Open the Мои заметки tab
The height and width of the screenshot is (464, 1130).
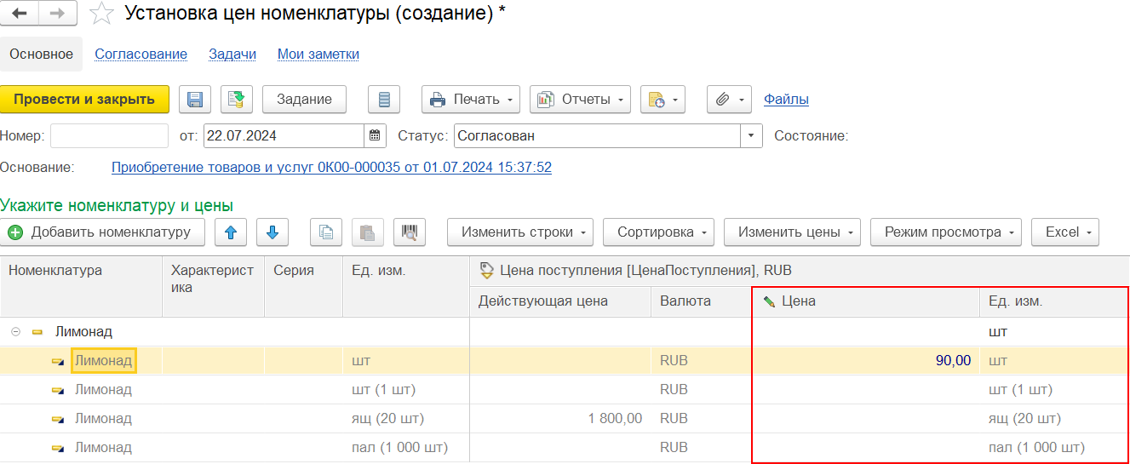(318, 54)
